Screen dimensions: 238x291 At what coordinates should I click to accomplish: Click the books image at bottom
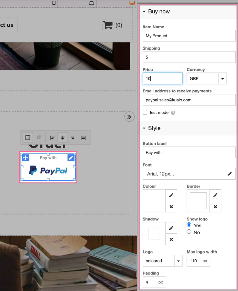68,263
